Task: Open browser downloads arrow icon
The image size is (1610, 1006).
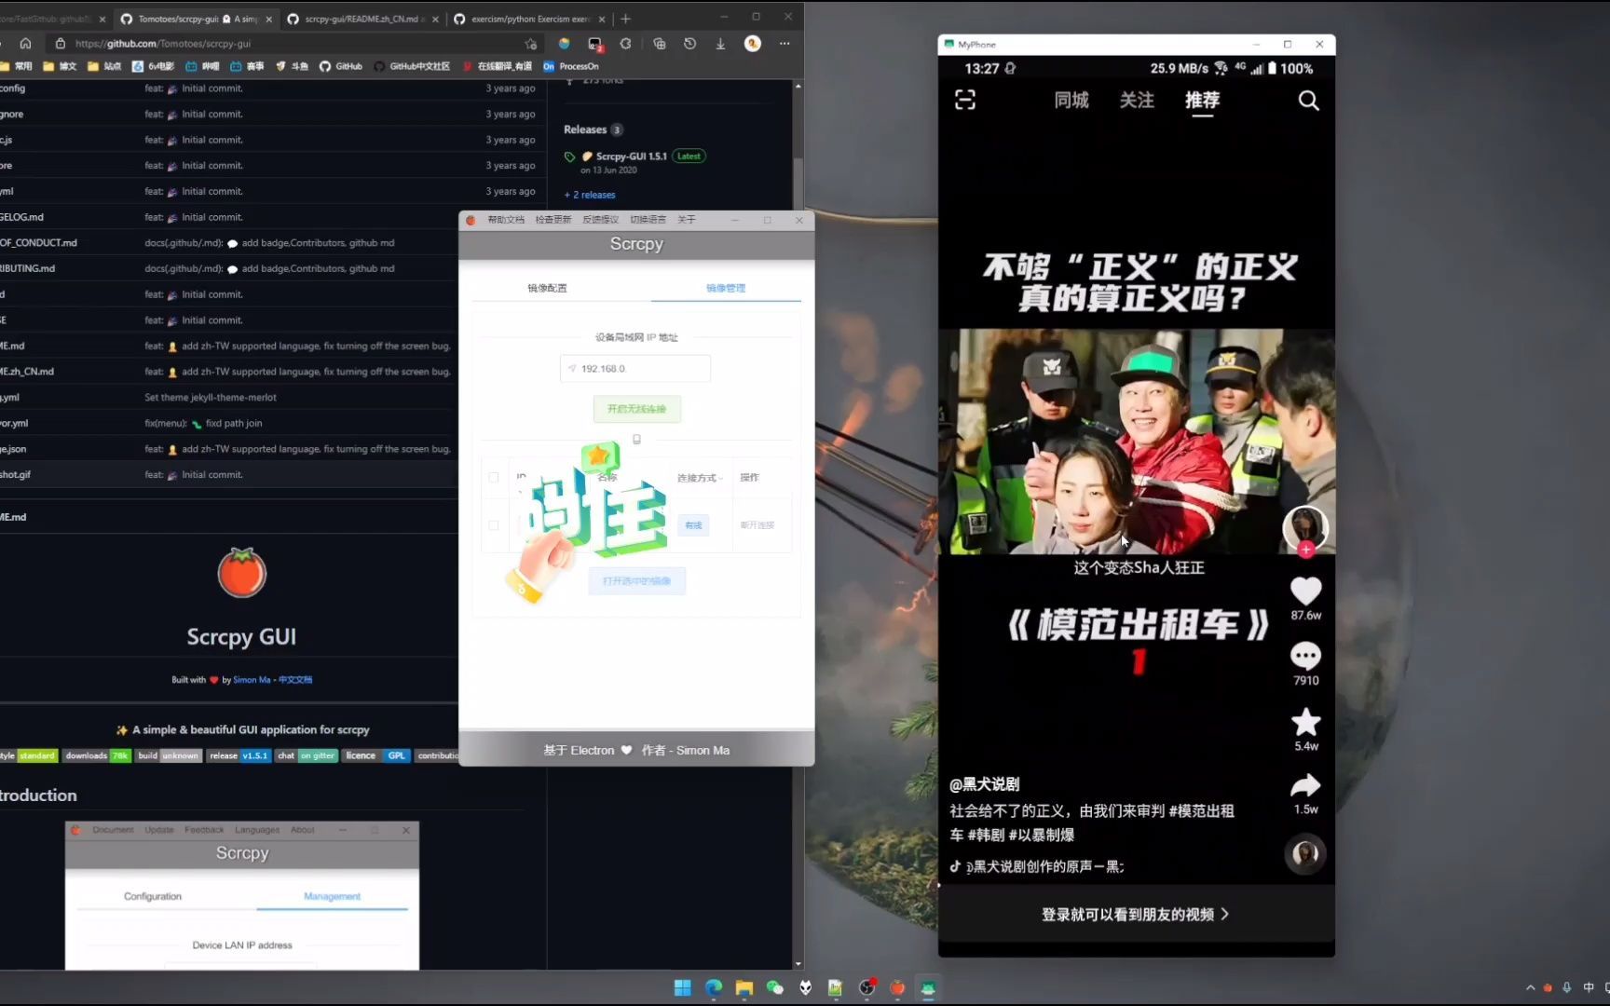Action: (x=720, y=43)
